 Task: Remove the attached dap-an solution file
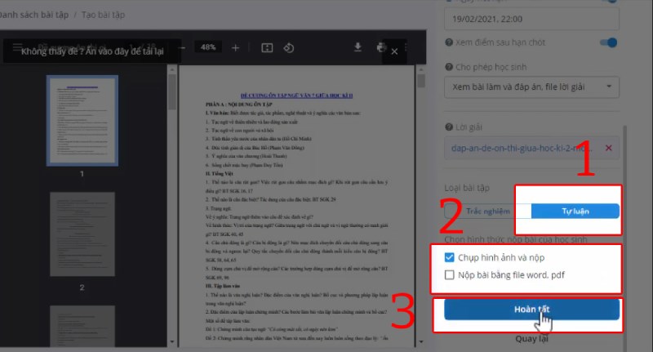coord(608,148)
